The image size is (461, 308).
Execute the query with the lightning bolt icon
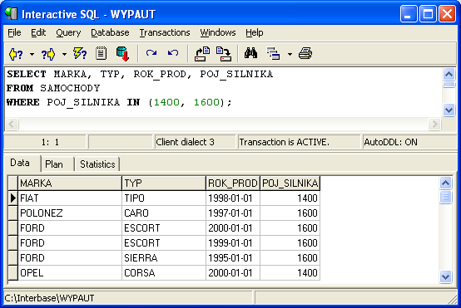(x=80, y=54)
